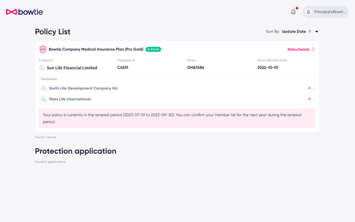355x222 pixels.
Task: Open the notification bell
Action: coord(293,12)
